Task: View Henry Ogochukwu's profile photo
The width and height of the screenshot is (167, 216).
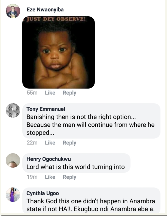Action: [13, 160]
